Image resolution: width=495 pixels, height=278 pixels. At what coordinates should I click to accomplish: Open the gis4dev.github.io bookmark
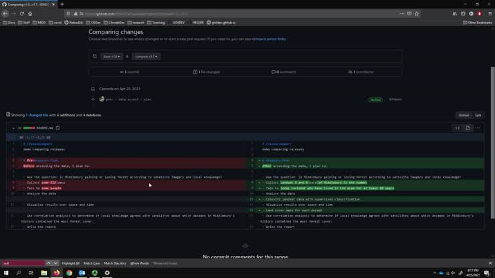point(221,23)
